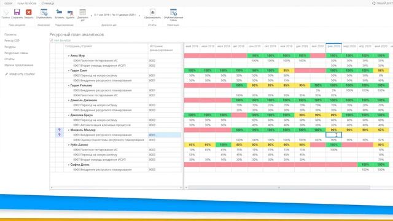This screenshot has width=393, height=221.
Task: Collapse the София Дэвис resource group
Action: click(68, 165)
